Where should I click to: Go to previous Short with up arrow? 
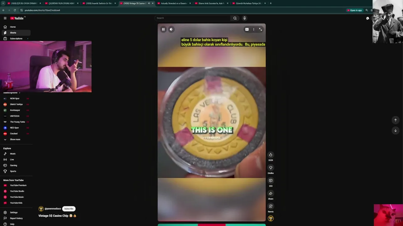[x=395, y=120]
